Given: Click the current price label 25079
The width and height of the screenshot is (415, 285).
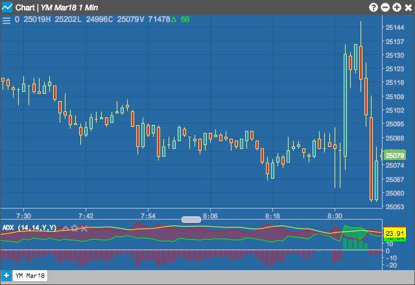Looking at the screenshot, I should click(x=395, y=155).
